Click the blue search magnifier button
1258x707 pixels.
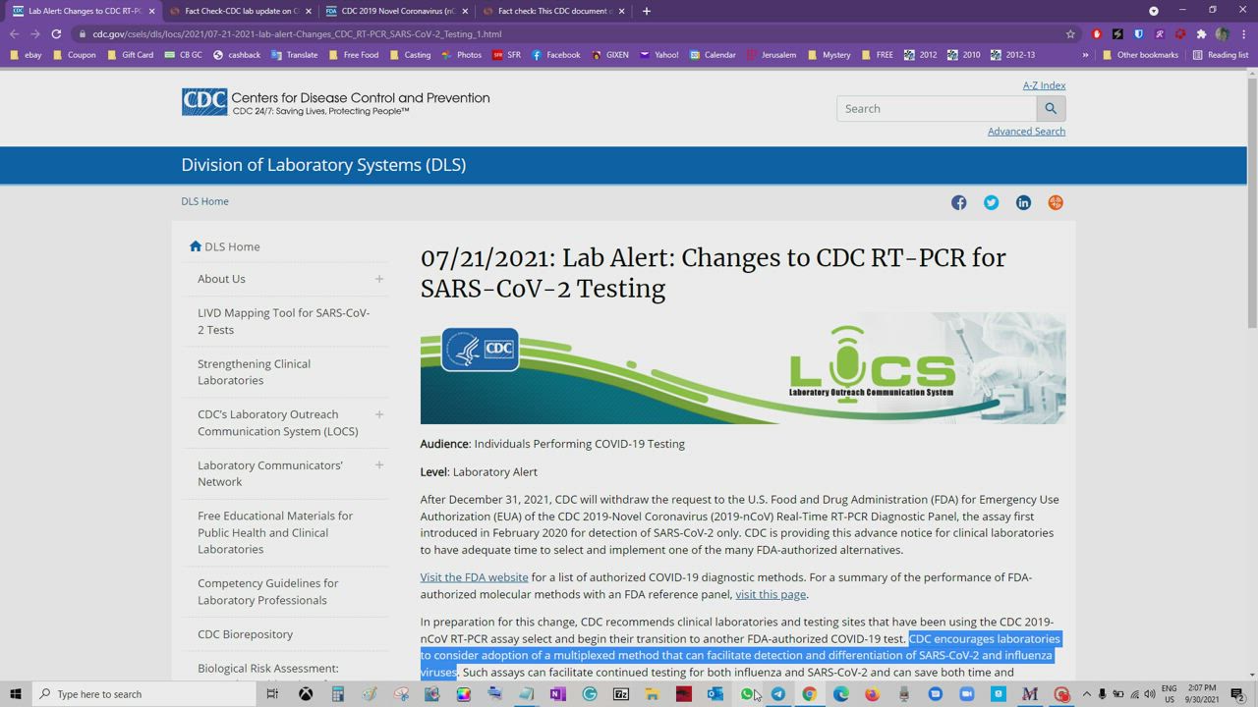tap(1051, 109)
